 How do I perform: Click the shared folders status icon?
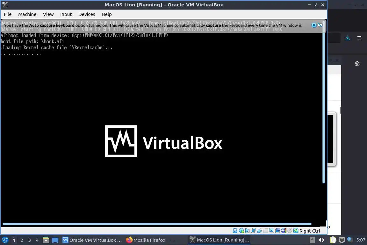265,231
